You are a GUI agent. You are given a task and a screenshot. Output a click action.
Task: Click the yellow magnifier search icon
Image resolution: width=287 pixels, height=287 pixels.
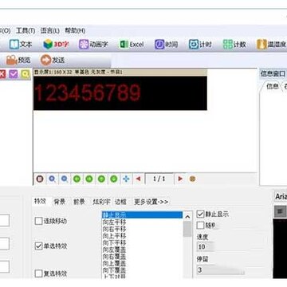[x=26, y=74]
